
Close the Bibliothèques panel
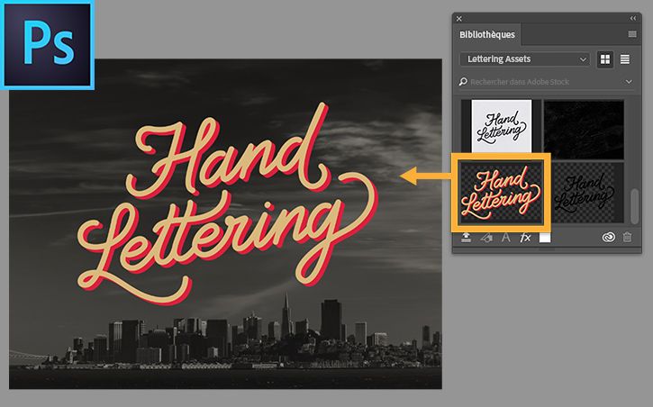pos(459,19)
